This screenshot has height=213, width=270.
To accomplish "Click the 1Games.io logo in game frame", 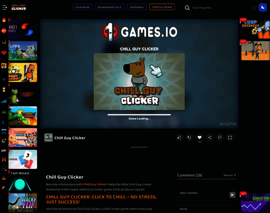I will click(139, 32).
